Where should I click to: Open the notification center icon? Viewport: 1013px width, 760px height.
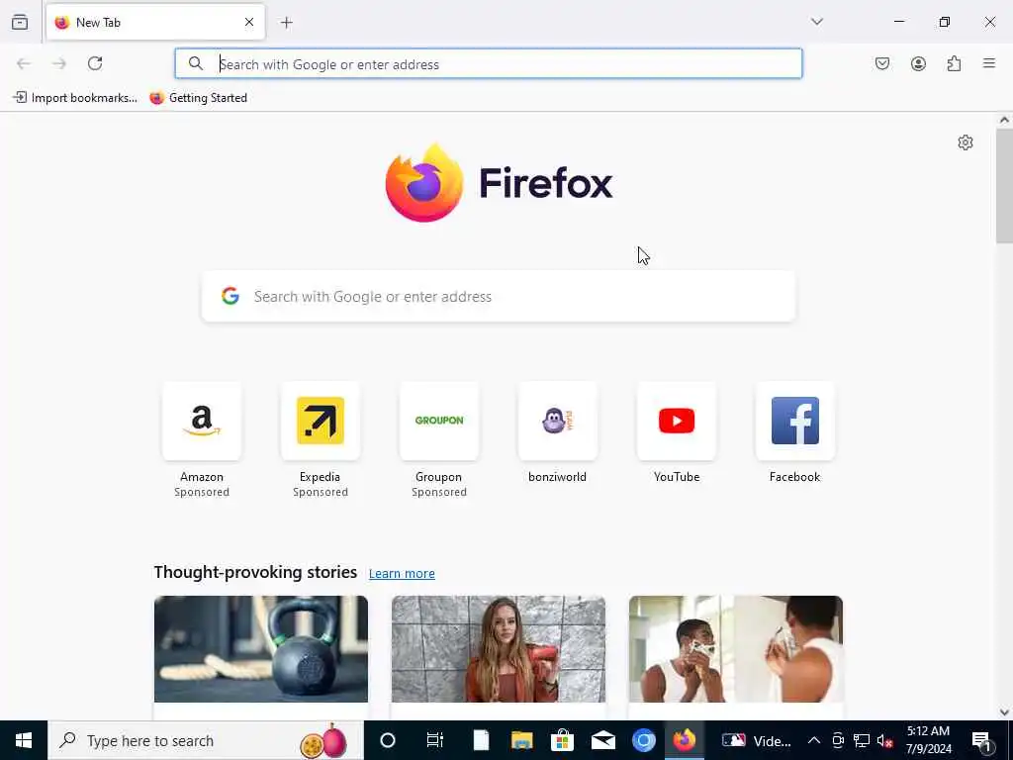[981, 740]
